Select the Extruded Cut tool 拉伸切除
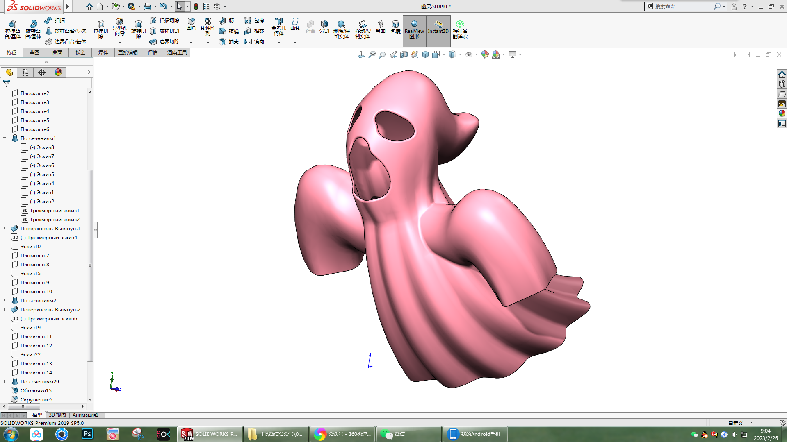Viewport: 787px width, 442px height. click(101, 29)
